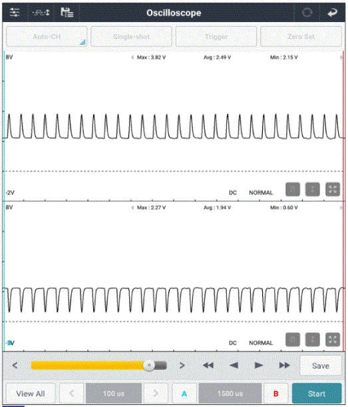The image size is (348, 407).
Task: Click the yellow playback position slider
Action: point(98,366)
